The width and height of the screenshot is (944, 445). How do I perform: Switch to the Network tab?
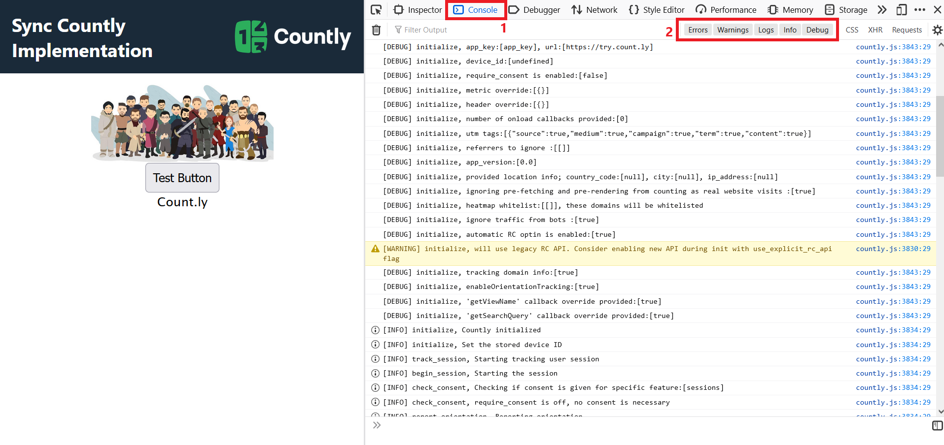click(x=594, y=9)
